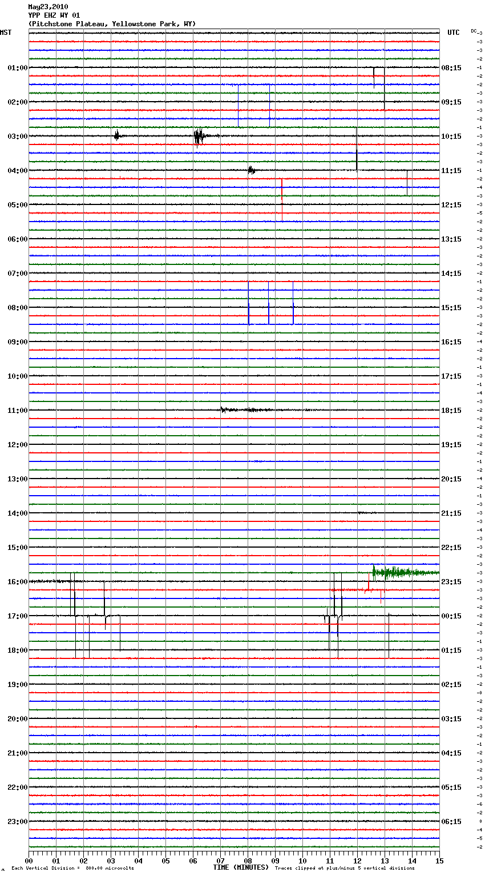The image size is (485, 876).
Task: Select the station code YPP EHZ WY 01
Action: [x=54, y=15]
